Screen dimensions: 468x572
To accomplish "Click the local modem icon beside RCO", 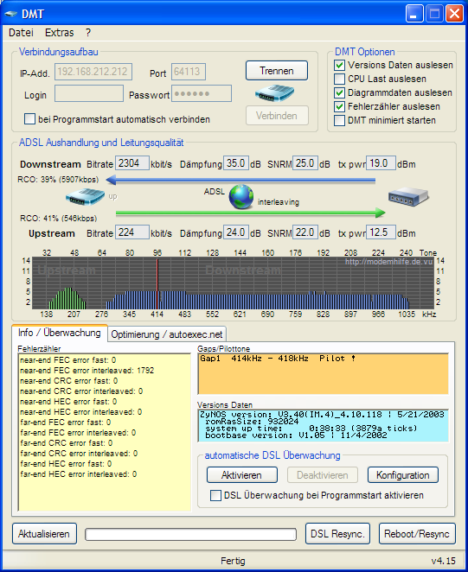I will pyautogui.click(x=85, y=197).
